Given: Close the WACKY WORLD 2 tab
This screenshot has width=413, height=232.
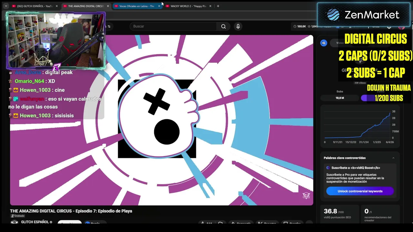Looking at the screenshot, I should point(210,6).
